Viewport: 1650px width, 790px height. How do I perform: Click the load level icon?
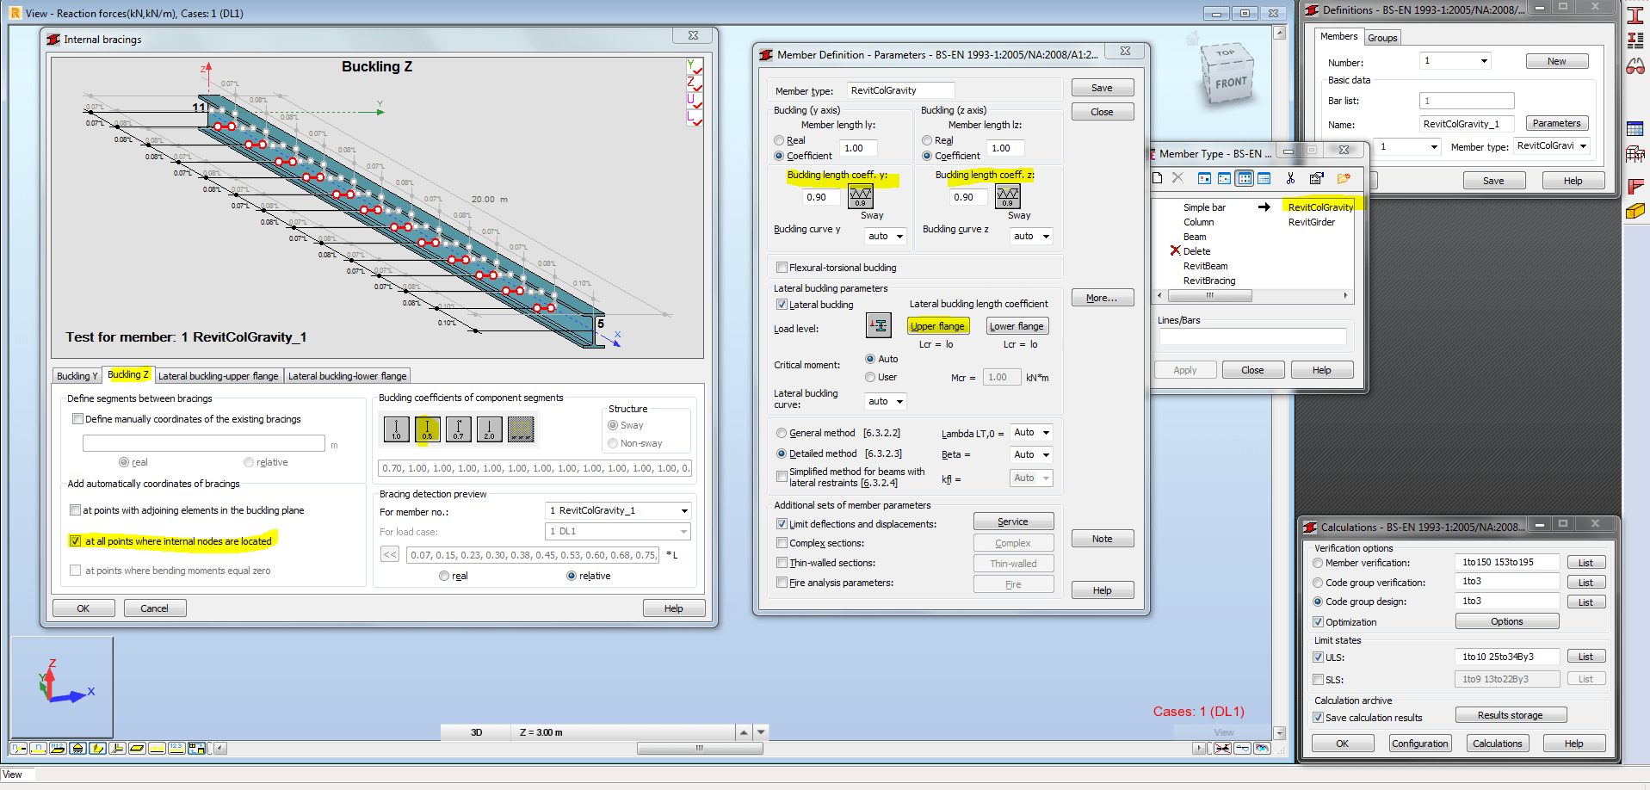click(879, 325)
